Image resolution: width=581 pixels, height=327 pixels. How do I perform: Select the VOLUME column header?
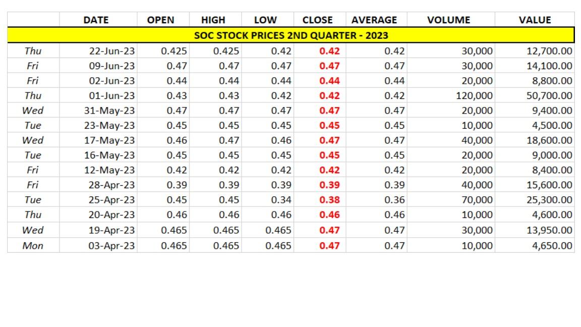click(x=449, y=20)
